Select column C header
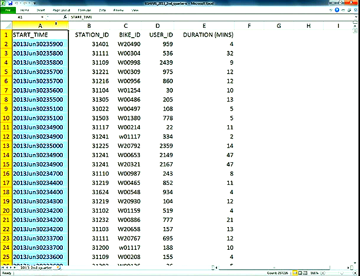This screenshot has width=360, height=276. click(x=125, y=26)
